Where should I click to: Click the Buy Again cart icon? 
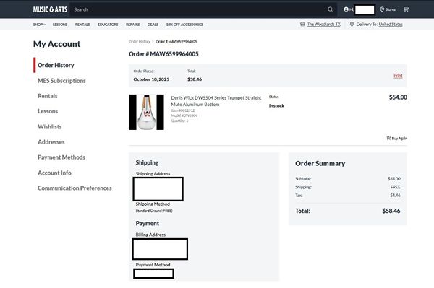click(388, 138)
